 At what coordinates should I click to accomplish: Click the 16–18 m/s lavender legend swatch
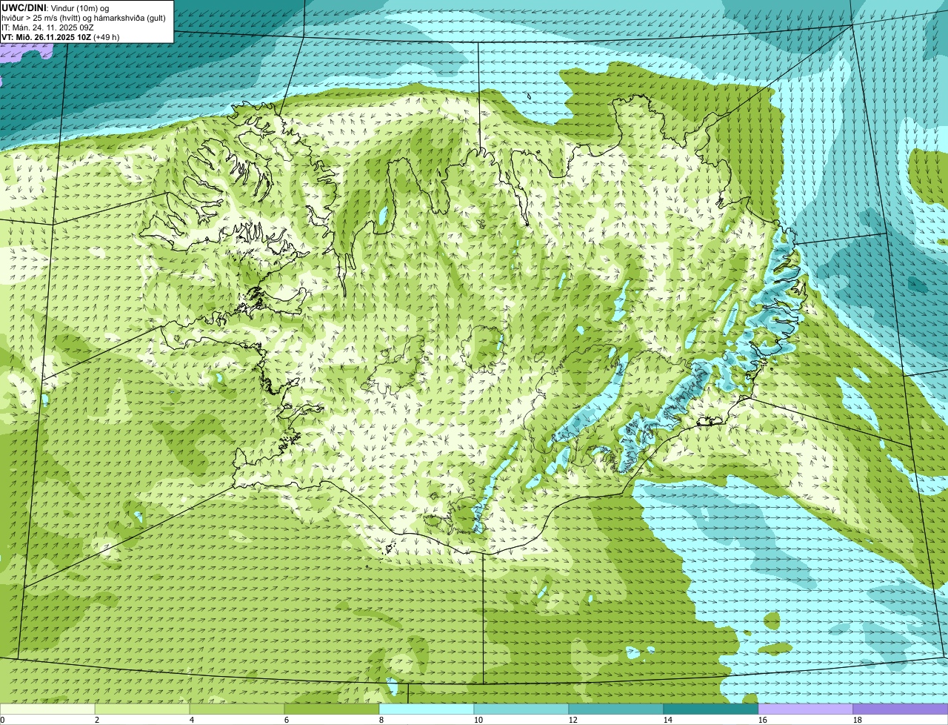click(x=806, y=709)
